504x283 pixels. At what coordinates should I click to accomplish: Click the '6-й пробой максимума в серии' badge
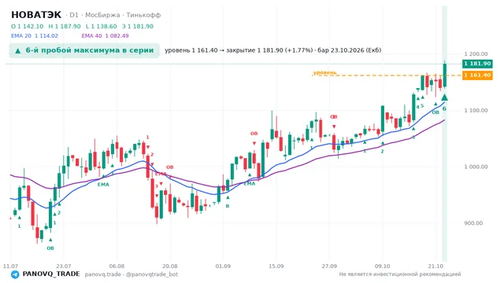[x=84, y=50]
